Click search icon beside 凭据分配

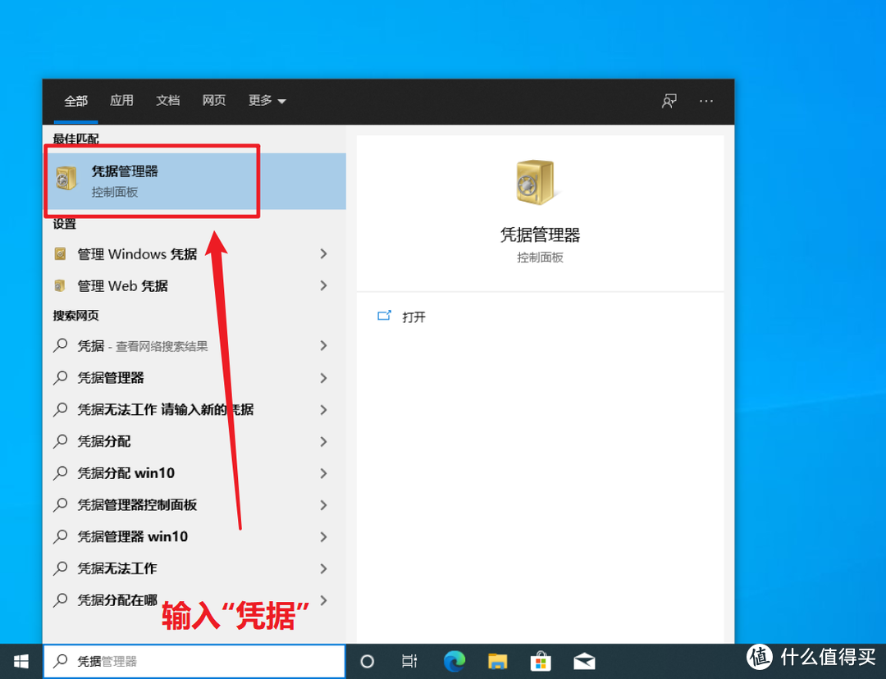click(x=61, y=440)
